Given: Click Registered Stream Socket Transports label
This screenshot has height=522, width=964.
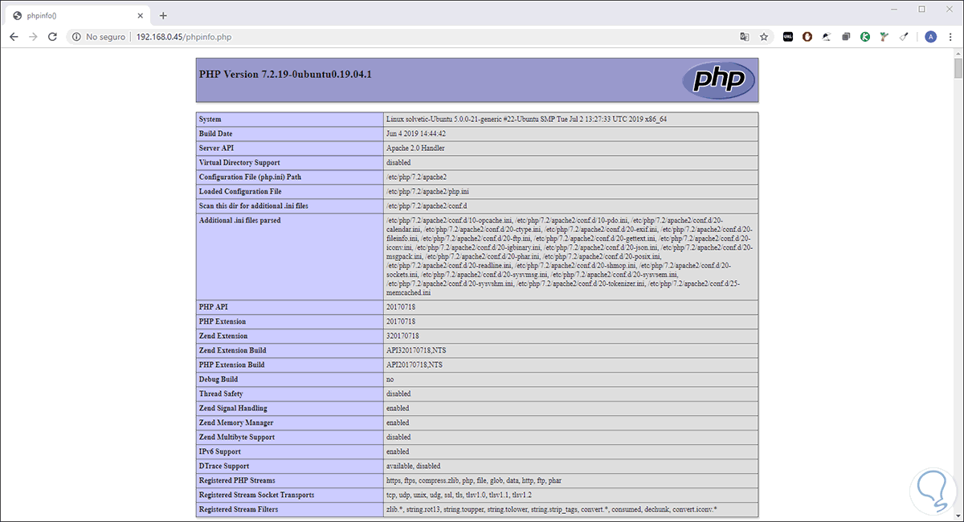Looking at the screenshot, I should [256, 495].
